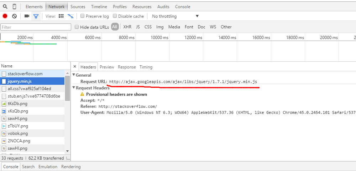Click the camera capture screenshots icon

(x=27, y=16)
